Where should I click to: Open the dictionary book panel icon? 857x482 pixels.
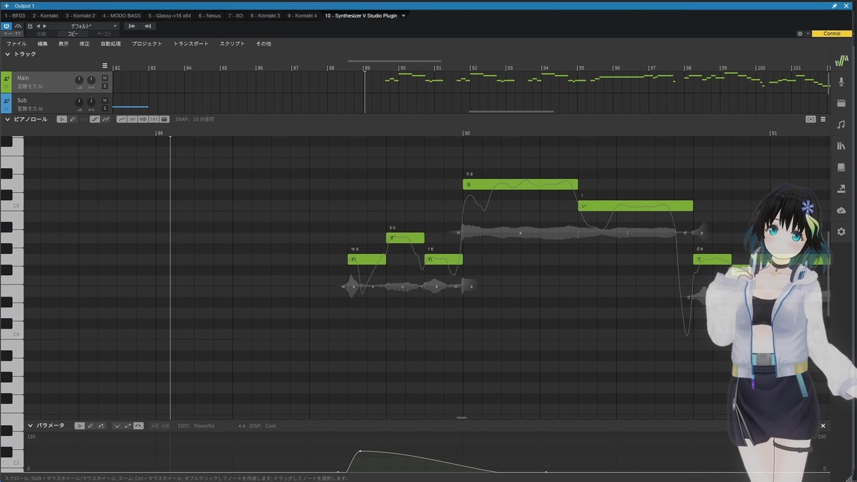(842, 167)
